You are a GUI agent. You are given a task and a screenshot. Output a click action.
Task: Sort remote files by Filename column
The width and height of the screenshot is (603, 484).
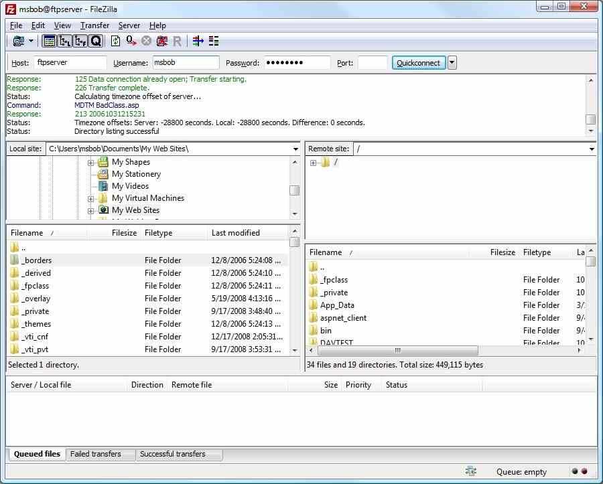(x=387, y=252)
